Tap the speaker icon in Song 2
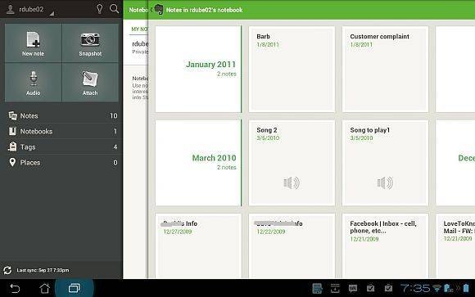Viewport: 475px width, 297px height. pyautogui.click(x=292, y=182)
